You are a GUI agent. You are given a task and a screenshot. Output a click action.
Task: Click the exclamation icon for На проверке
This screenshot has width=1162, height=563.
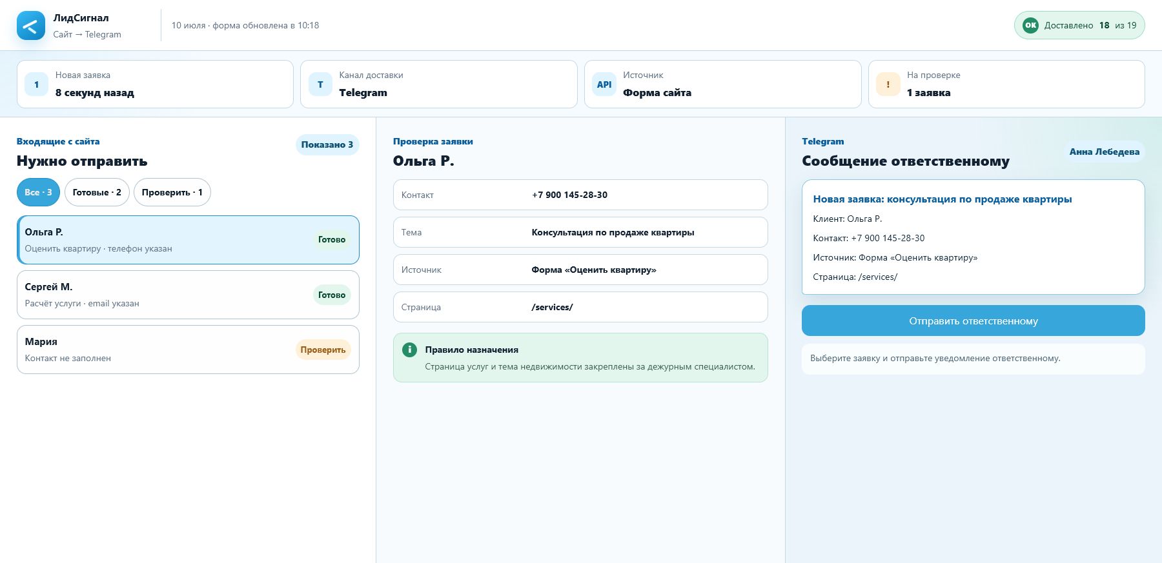(888, 84)
